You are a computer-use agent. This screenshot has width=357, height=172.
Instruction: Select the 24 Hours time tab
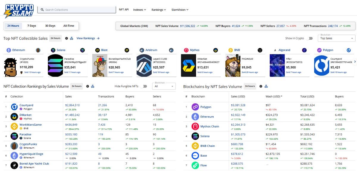(x=13, y=26)
